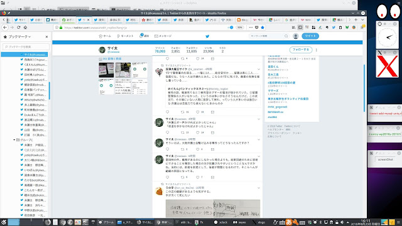Click the Twitter bird logo in page header
Viewport: 402px width, 226px height.
point(207,36)
